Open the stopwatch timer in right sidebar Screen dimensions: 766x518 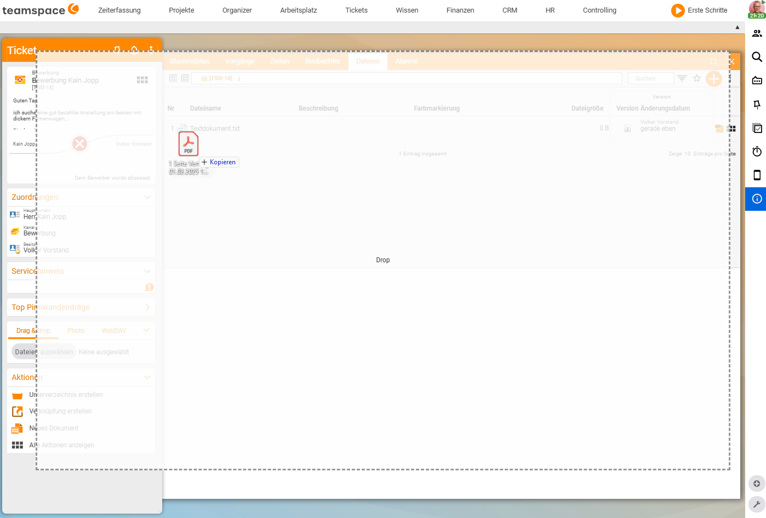(x=757, y=152)
